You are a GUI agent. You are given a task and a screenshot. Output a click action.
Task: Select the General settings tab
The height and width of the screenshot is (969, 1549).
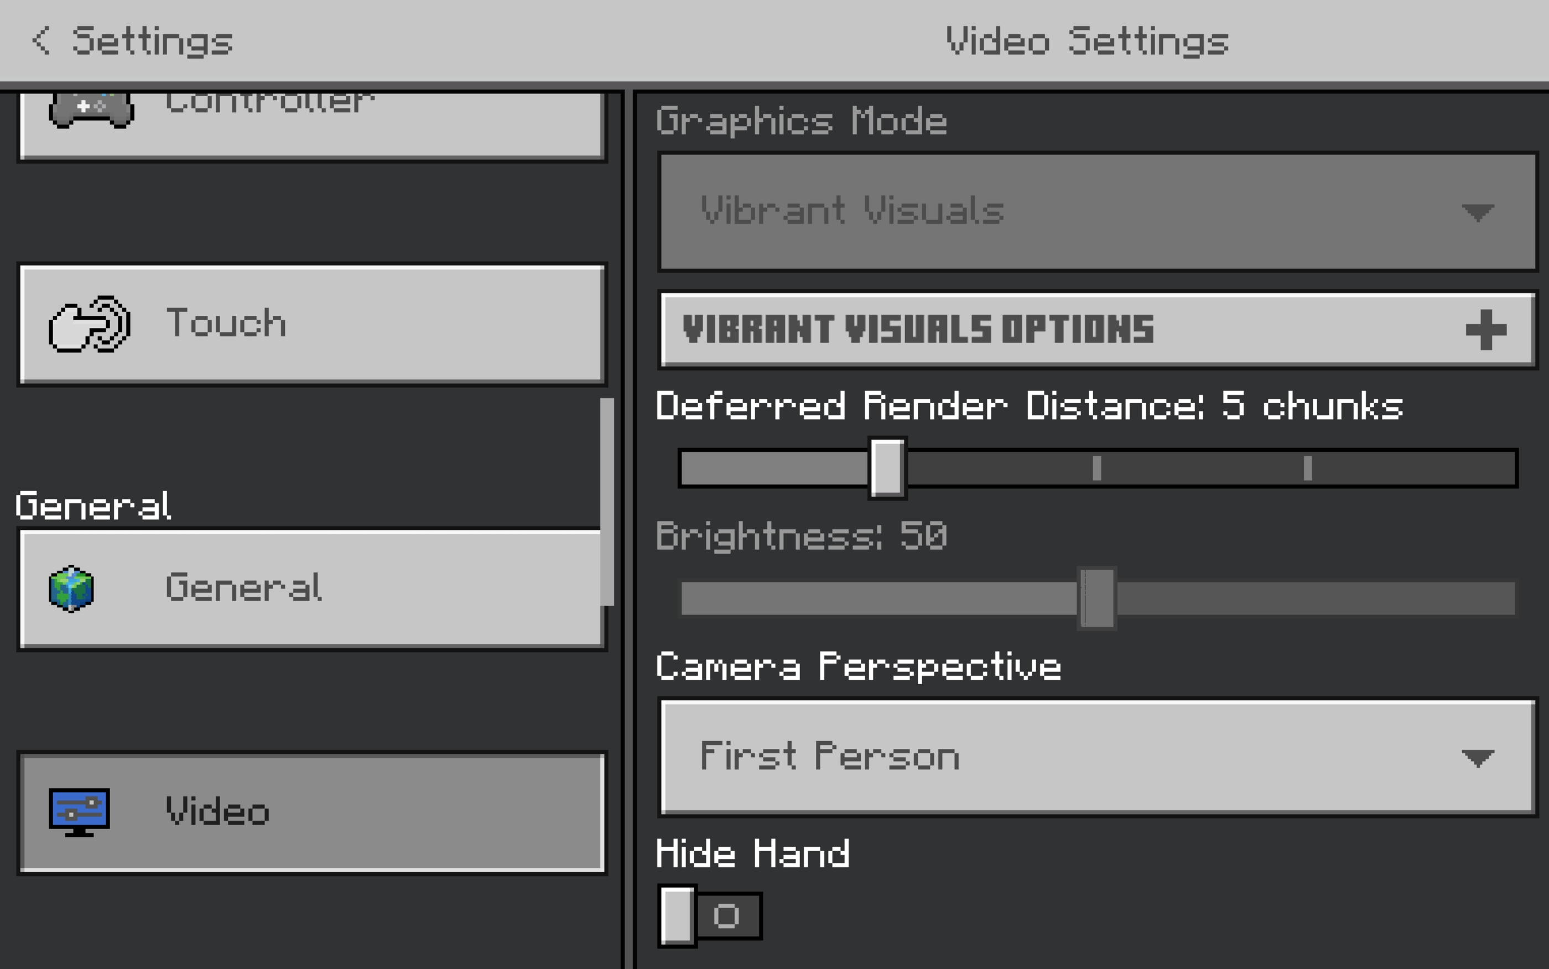tap(312, 588)
